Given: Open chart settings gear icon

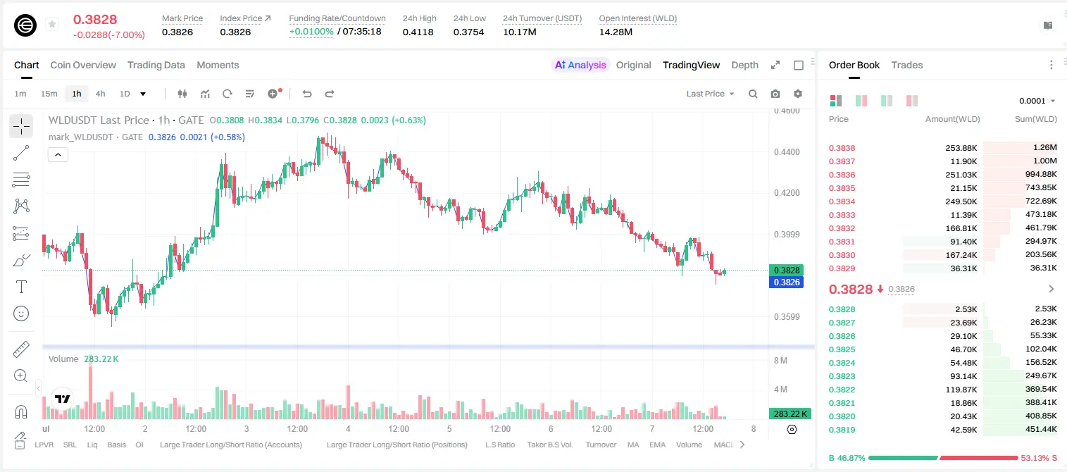Looking at the screenshot, I should [798, 94].
